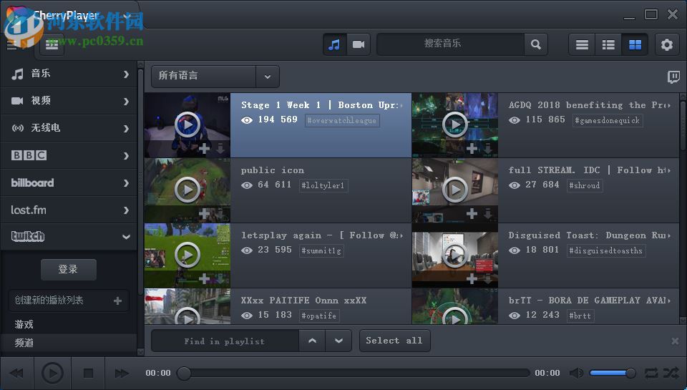Click the #opatife tag
The width and height of the screenshot is (687, 390).
pyautogui.click(x=319, y=316)
